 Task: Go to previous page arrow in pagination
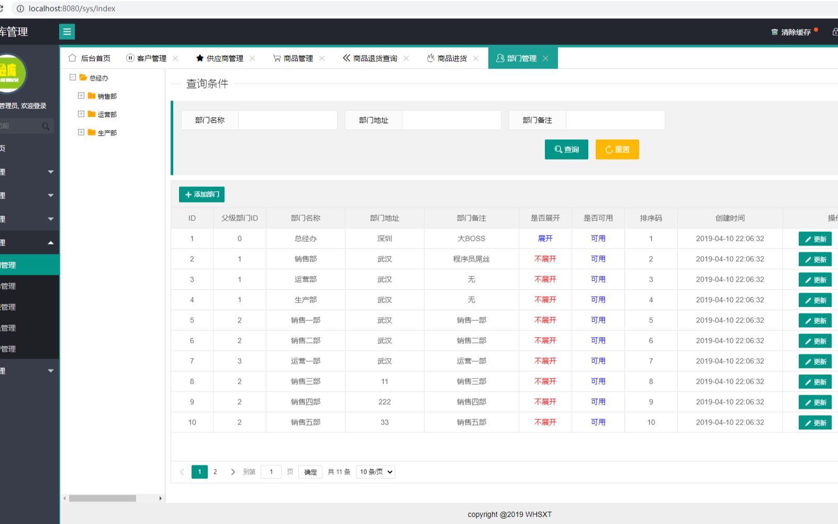pos(182,472)
